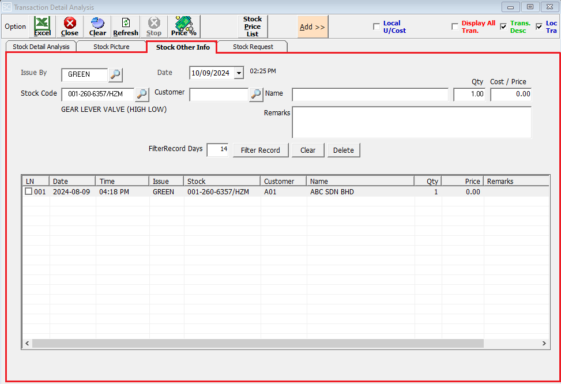The width and height of the screenshot is (561, 384).
Task: Refresh the data using Refresh icon
Action: tap(126, 27)
